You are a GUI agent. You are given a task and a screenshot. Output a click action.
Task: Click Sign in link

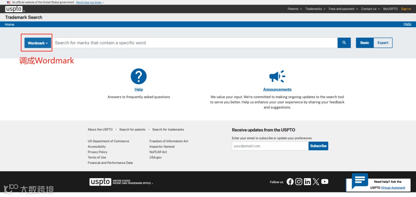point(406,9)
